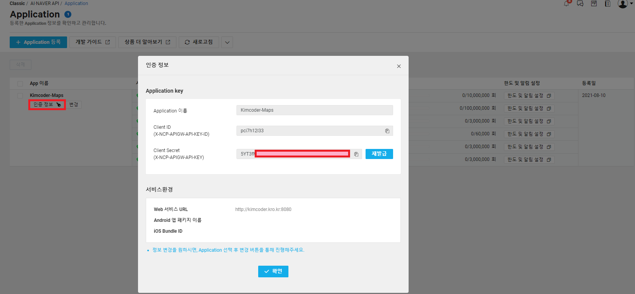Refresh the list with 새로고침
Image resolution: width=635 pixels, height=294 pixels.
tap(199, 42)
